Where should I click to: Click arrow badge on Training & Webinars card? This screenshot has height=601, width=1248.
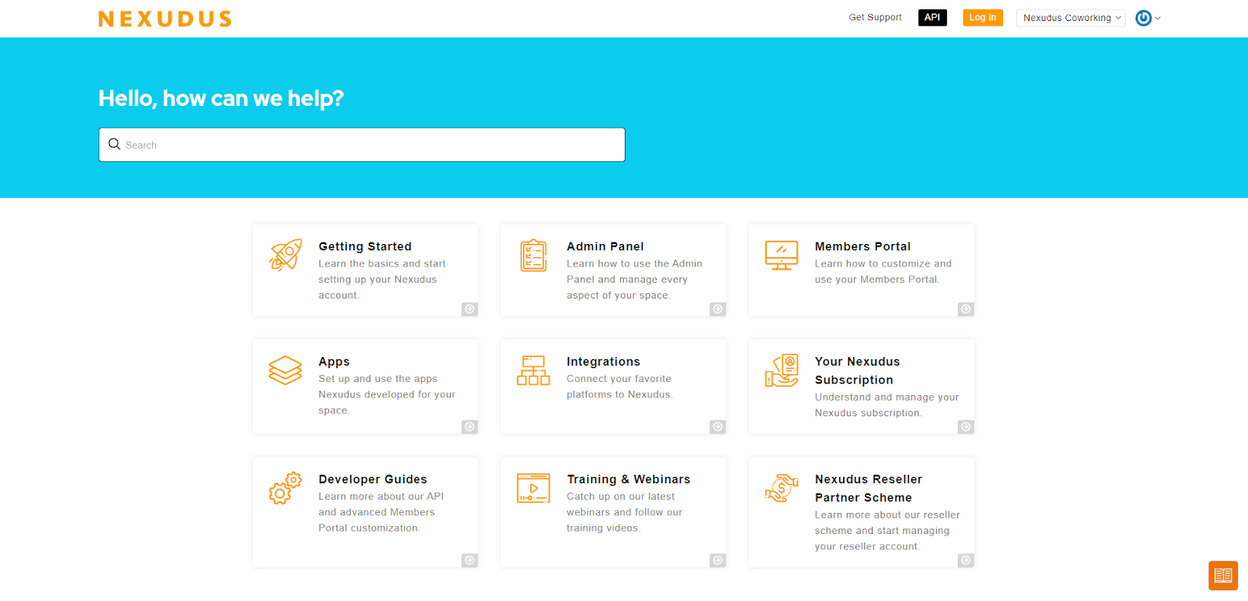click(718, 560)
